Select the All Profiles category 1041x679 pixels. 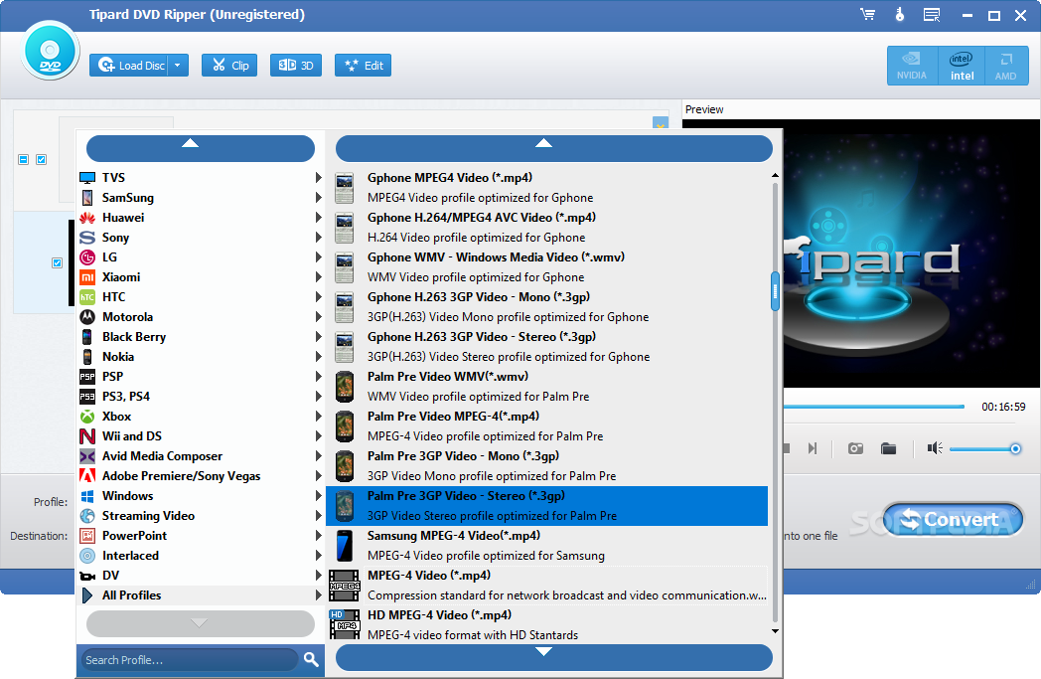201,595
